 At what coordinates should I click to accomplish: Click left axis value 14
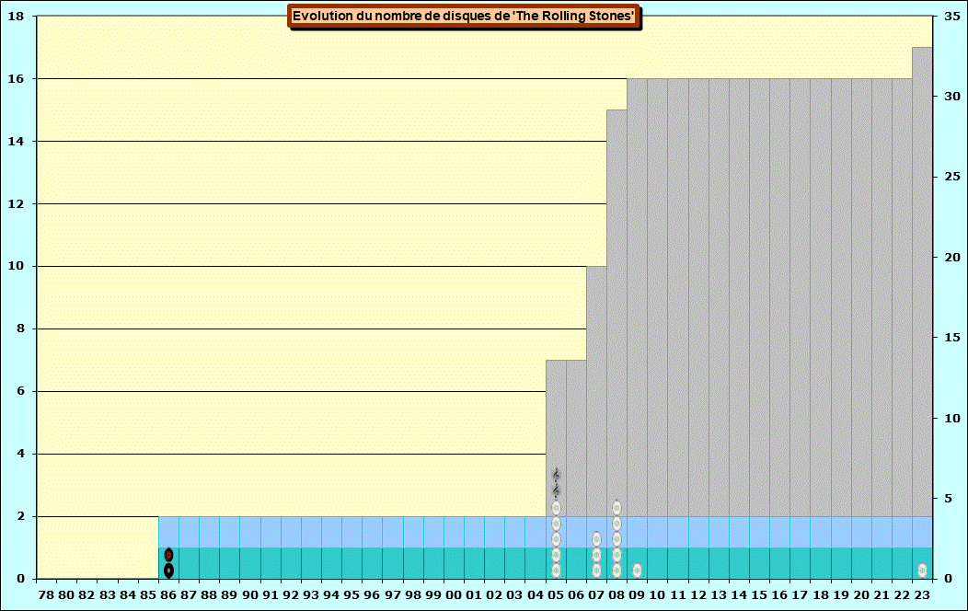tap(17, 142)
